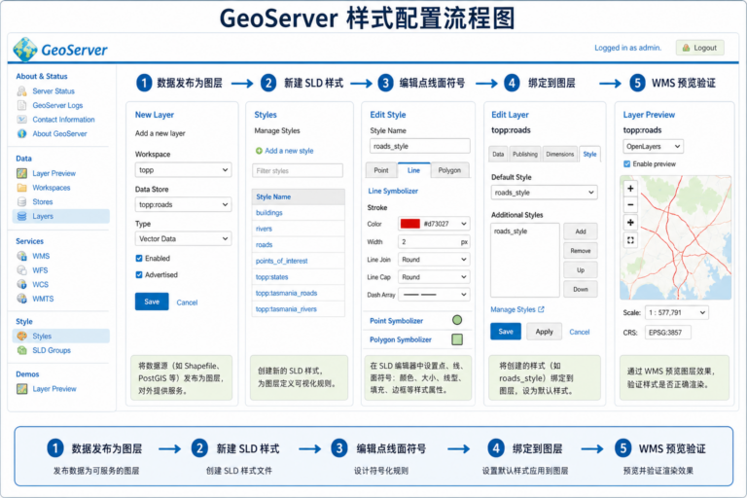
Task: Click Styles palette icon in sidebar
Action: tap(22, 336)
